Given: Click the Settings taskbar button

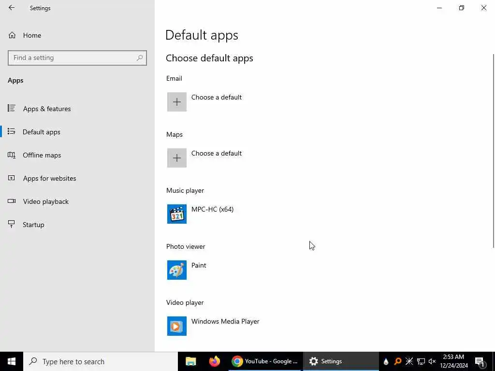Looking at the screenshot, I should point(341,361).
